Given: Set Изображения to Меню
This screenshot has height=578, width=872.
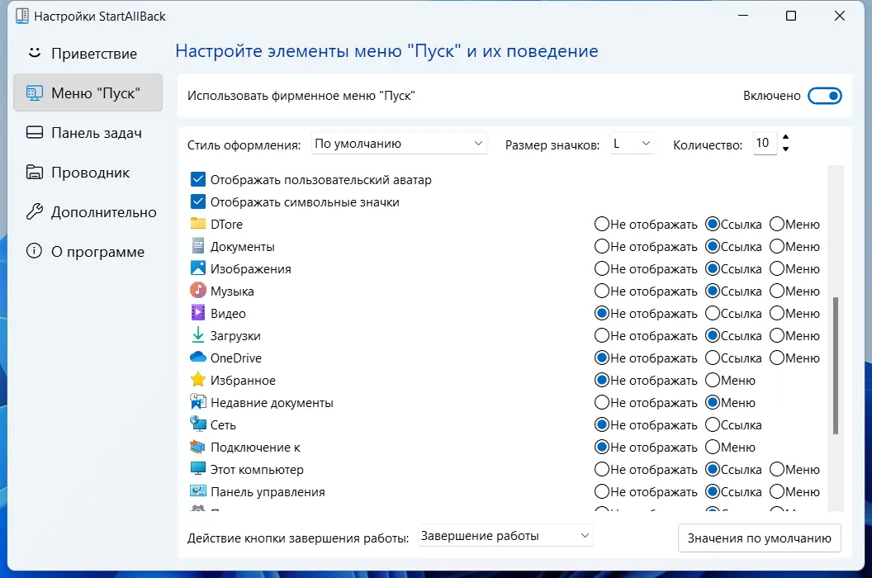Looking at the screenshot, I should 777,268.
